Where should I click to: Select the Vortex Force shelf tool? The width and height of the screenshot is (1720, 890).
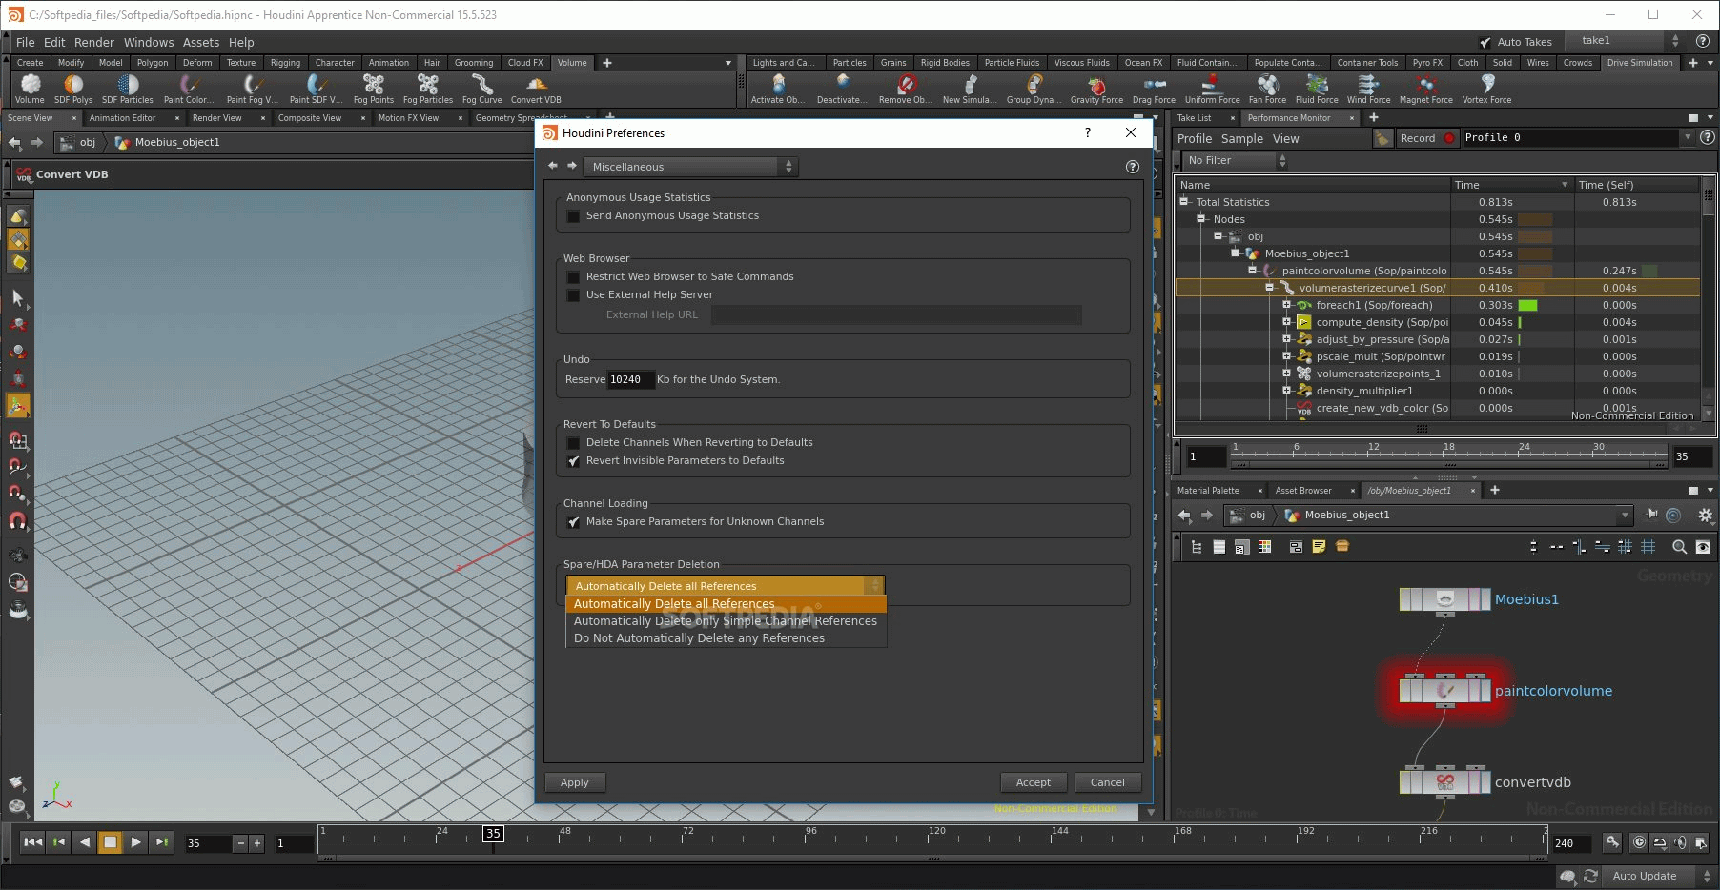pyautogui.click(x=1487, y=89)
